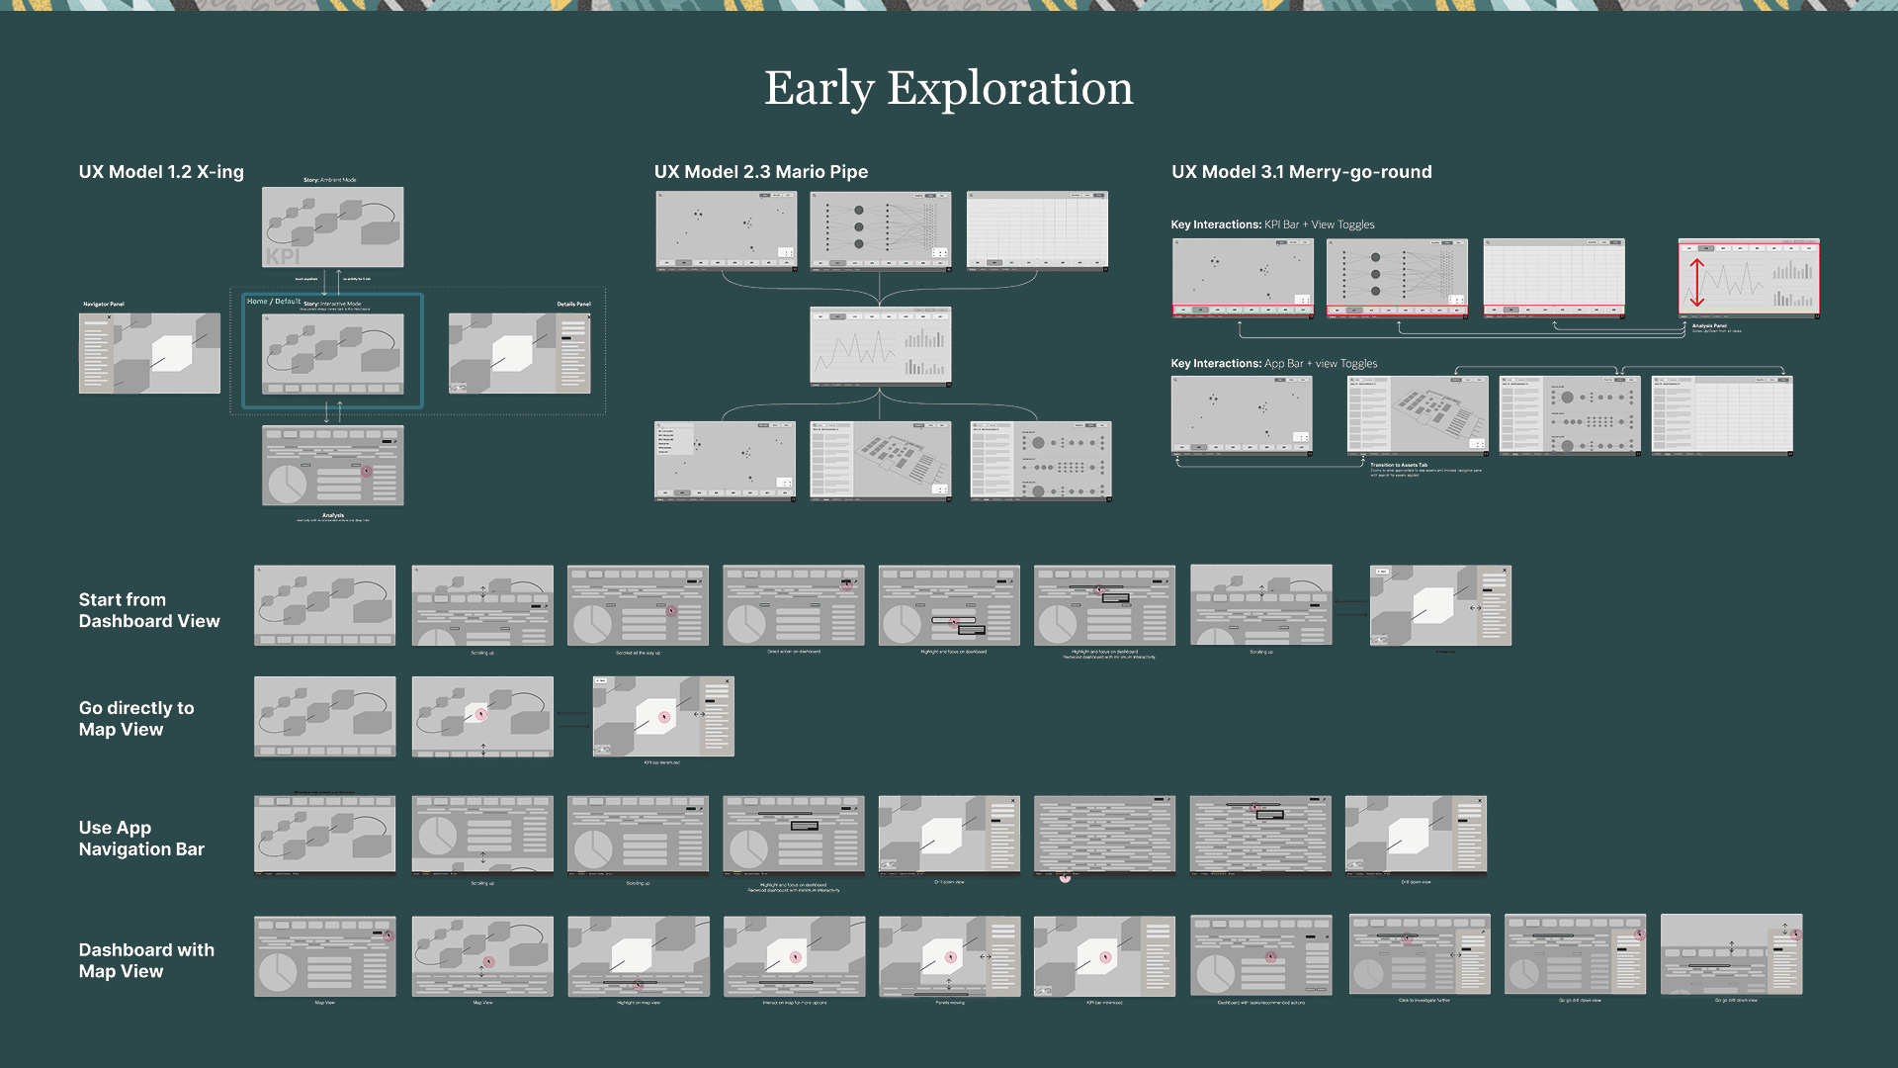Image resolution: width=1898 pixels, height=1068 pixels.
Task: Click the pie chart in the Analysis wireframe
Action: pyautogui.click(x=288, y=484)
